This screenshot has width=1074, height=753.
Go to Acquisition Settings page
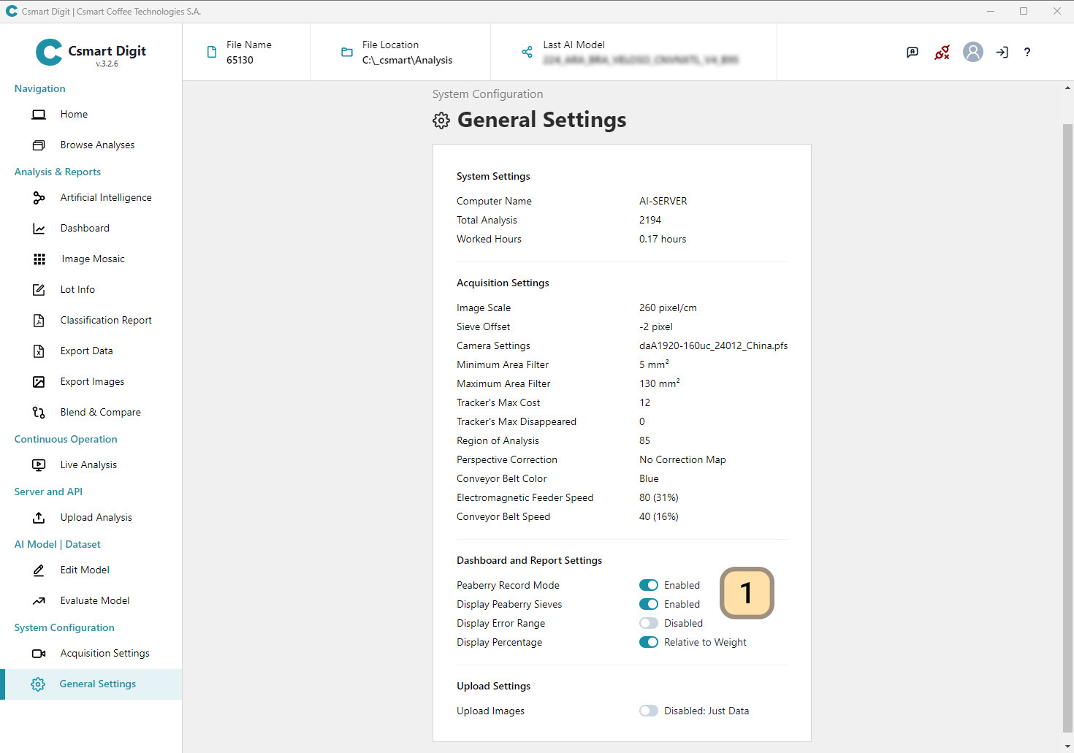pos(104,653)
